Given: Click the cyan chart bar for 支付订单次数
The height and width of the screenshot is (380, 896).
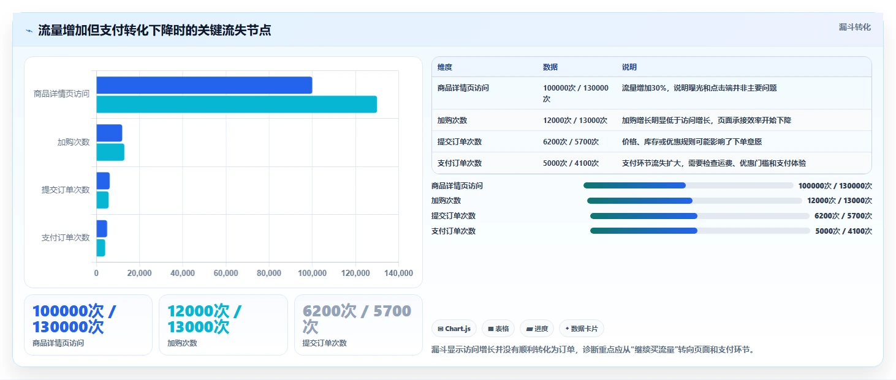Looking at the screenshot, I should pos(101,248).
